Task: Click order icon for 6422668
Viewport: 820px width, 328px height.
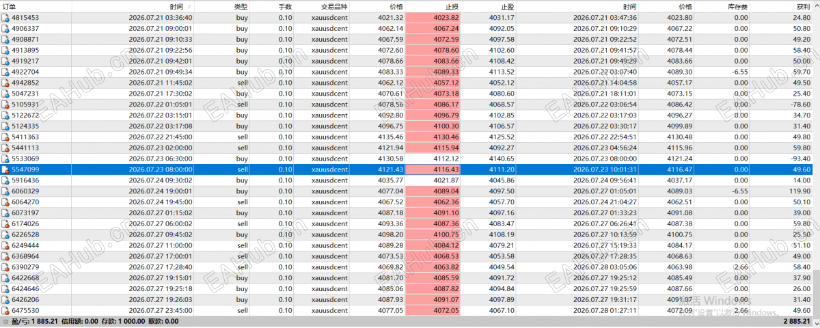Action: 6,278
